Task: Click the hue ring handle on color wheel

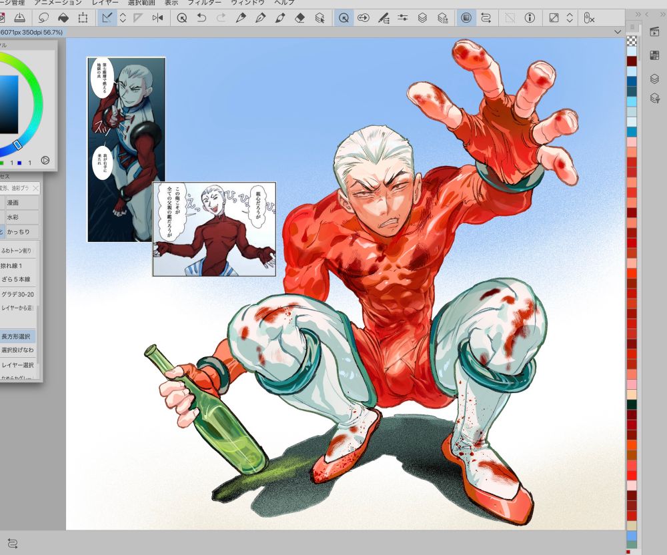Action: click(x=17, y=145)
